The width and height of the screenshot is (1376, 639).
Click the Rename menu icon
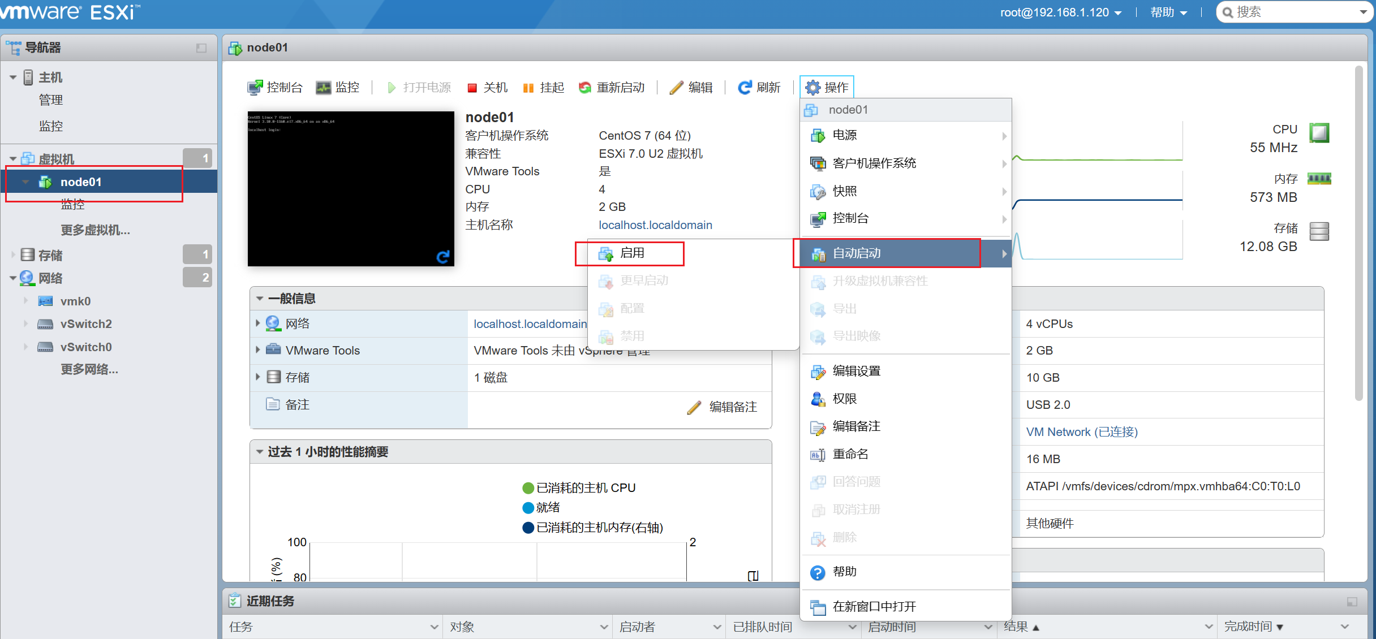coord(818,455)
